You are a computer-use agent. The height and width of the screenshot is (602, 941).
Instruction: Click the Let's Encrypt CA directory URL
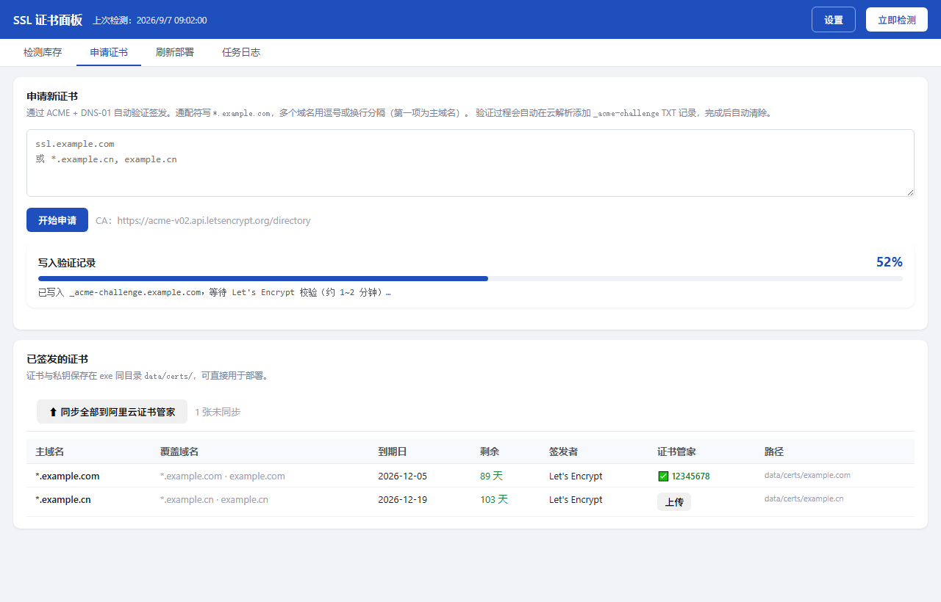pos(214,220)
